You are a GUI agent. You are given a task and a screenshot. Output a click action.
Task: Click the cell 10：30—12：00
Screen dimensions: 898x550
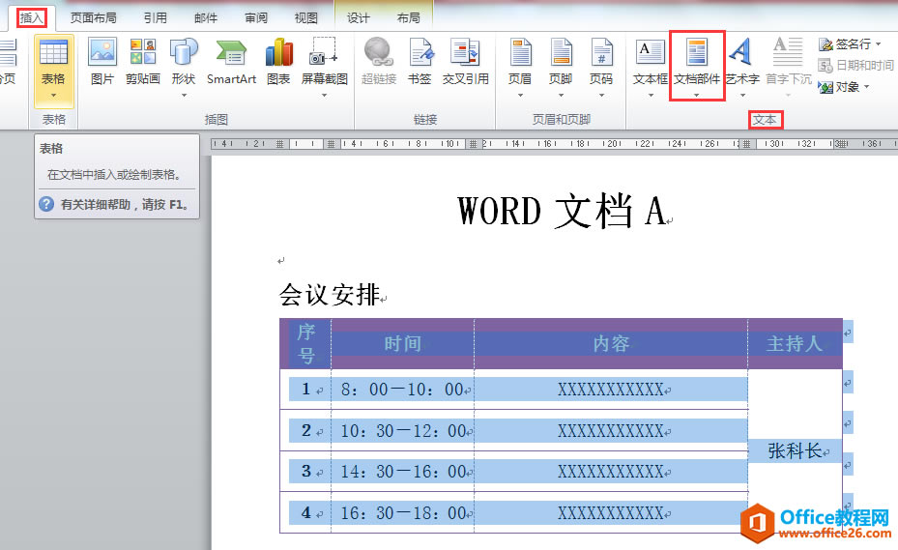[403, 431]
